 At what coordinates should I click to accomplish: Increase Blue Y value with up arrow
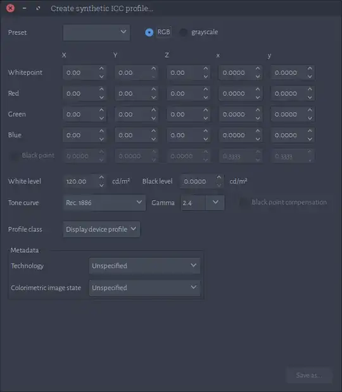click(153, 131)
